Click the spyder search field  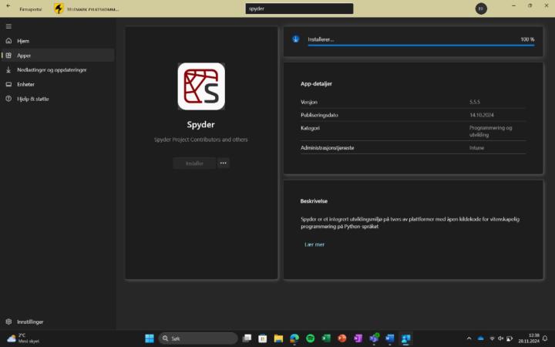[299, 8]
